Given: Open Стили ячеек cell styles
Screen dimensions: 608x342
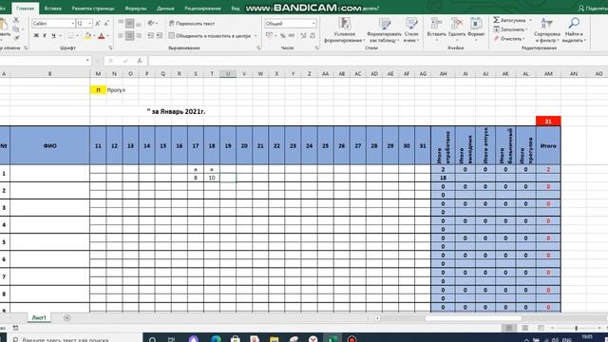Looking at the screenshot, I should 411,29.
